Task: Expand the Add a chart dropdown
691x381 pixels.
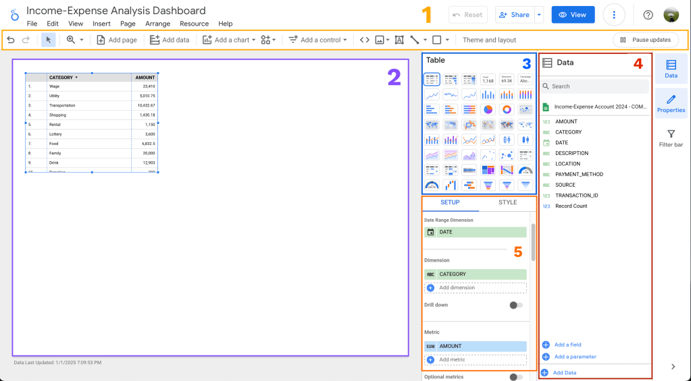Action: coord(229,40)
